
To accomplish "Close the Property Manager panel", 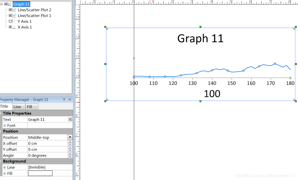I will (70, 100).
